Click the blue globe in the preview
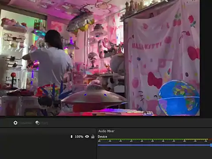Image resolution: width=212 pixels, height=159 pixels. (179, 98)
